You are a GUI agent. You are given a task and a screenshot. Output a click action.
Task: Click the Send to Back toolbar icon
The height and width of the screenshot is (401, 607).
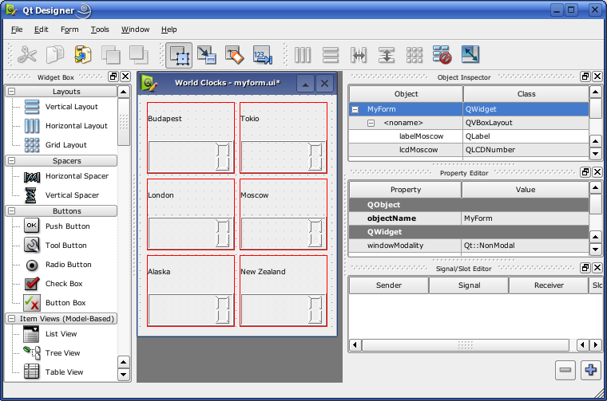(x=111, y=54)
